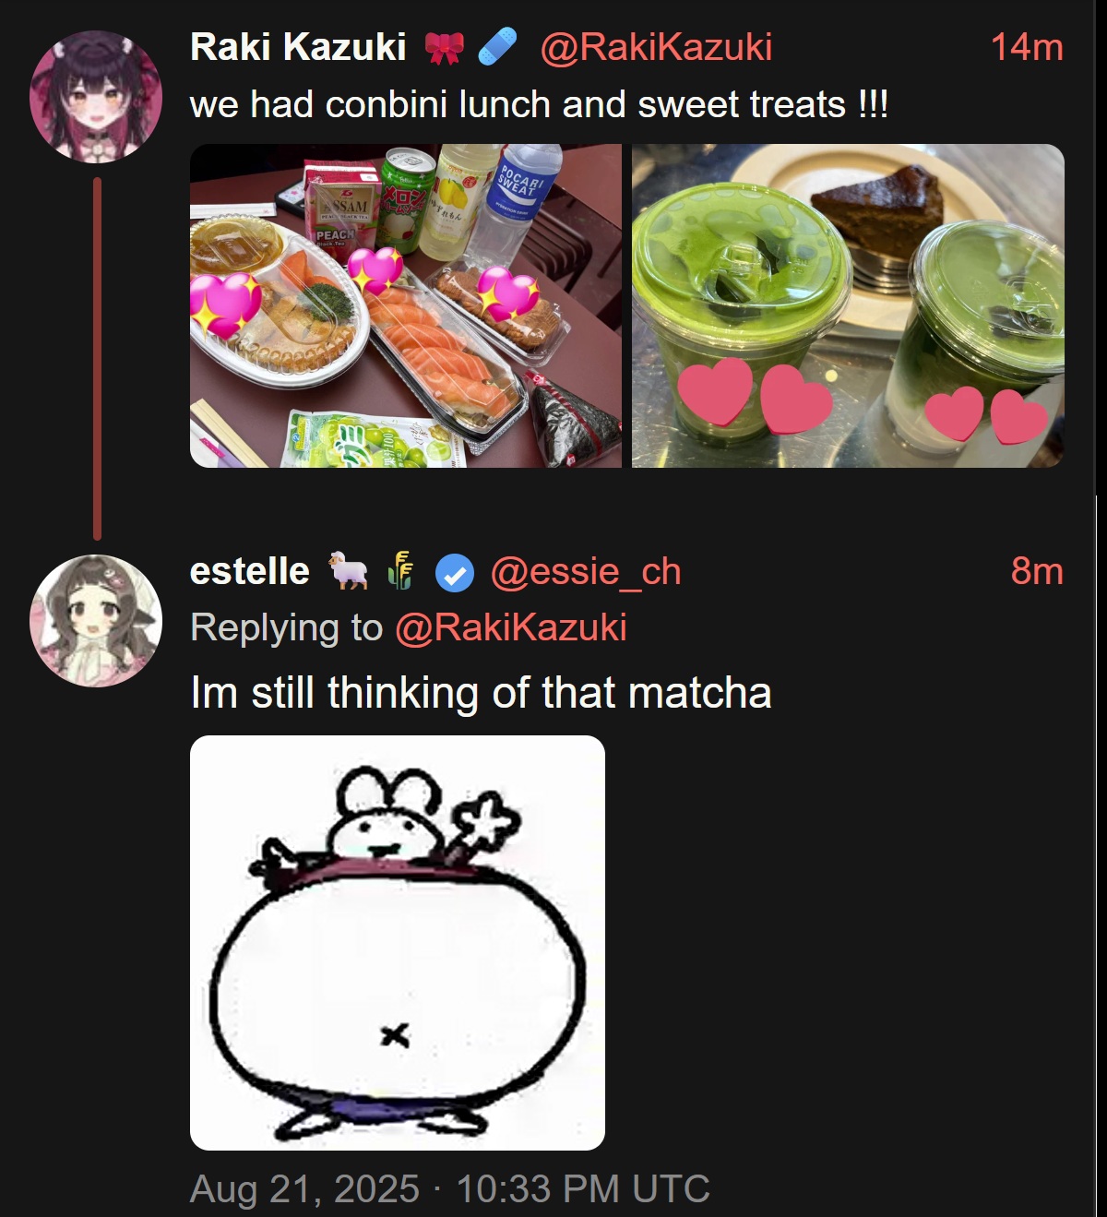Click the 'Im still thinking of that matcha' text
Screen dimensions: 1107x1217
(481, 693)
